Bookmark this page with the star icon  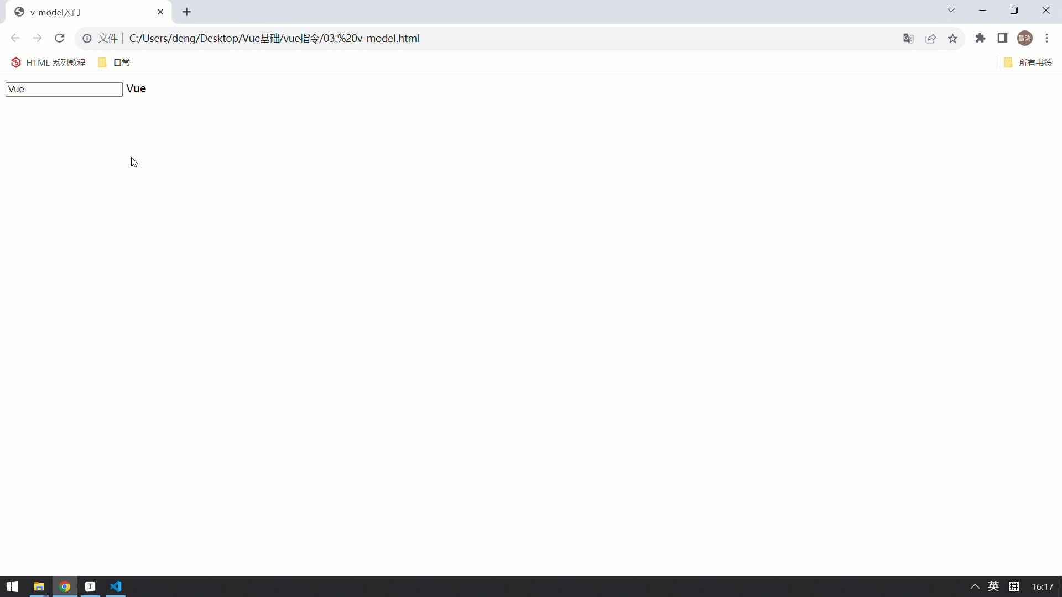click(x=952, y=38)
